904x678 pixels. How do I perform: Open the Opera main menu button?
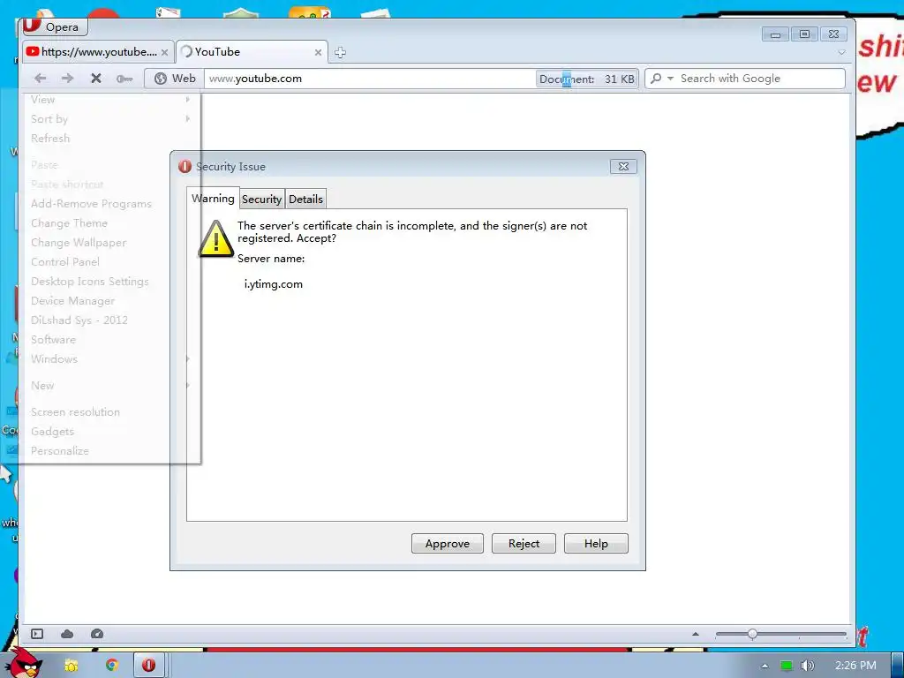click(x=55, y=26)
